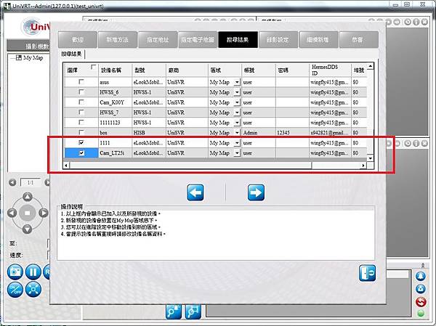This screenshot has height=326, width=436.
Task: Go back with the blue left arrow
Action: (x=195, y=192)
